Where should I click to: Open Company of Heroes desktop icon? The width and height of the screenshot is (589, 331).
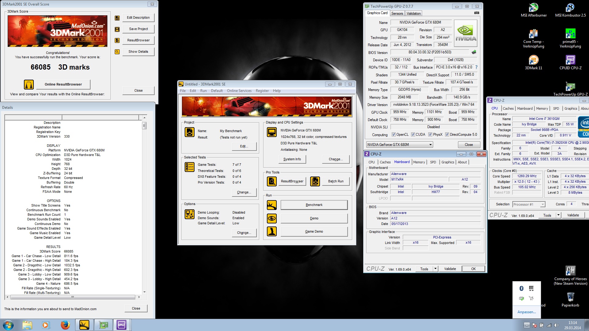tap(570, 276)
